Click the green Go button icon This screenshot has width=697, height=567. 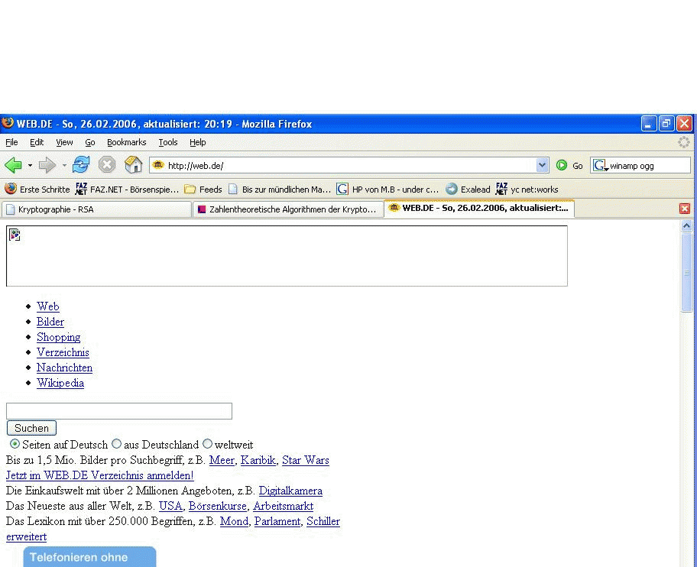(562, 165)
